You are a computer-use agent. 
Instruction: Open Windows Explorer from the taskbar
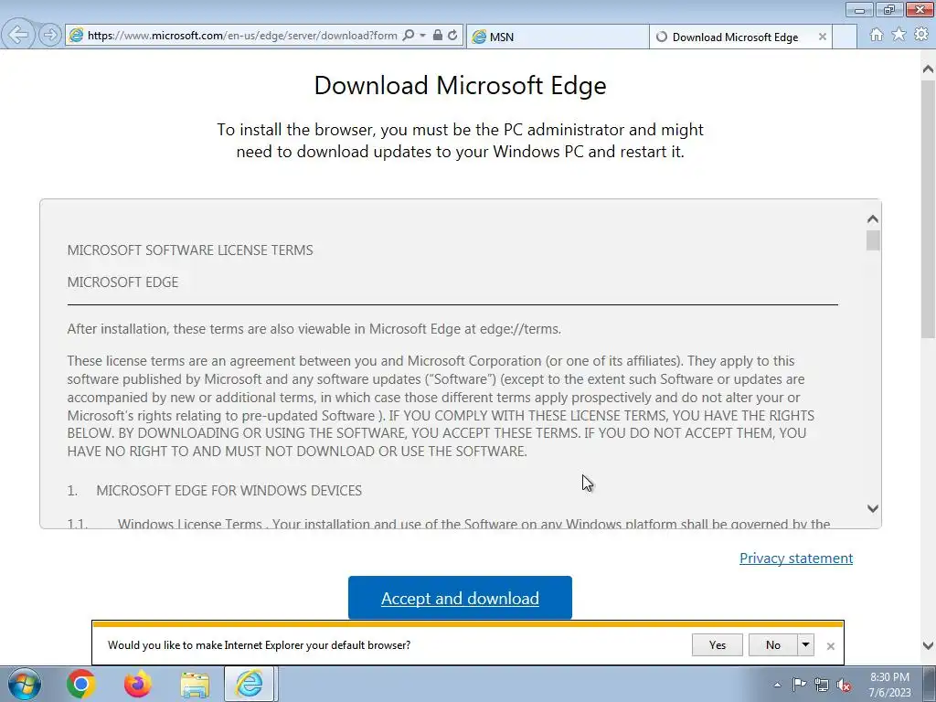click(x=195, y=685)
